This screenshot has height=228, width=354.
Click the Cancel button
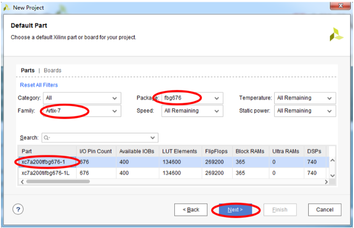click(324, 210)
